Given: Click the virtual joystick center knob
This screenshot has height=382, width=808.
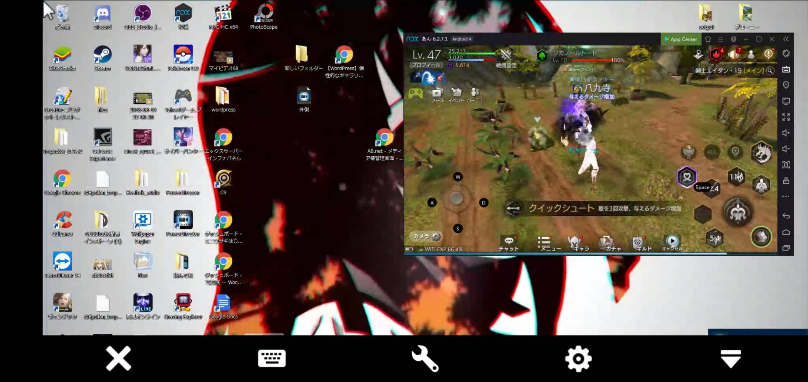Looking at the screenshot, I should pos(457,198).
